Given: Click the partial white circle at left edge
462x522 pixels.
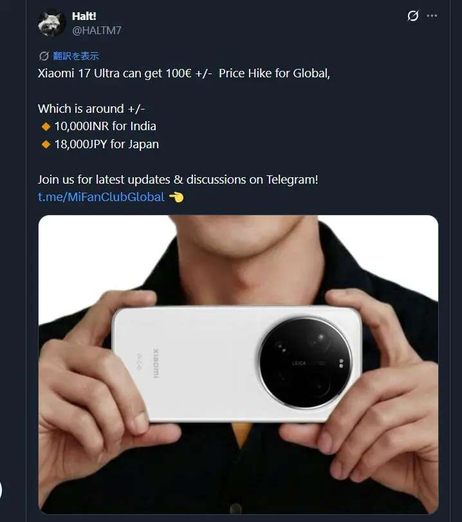Looking at the screenshot, I should 1,490.
